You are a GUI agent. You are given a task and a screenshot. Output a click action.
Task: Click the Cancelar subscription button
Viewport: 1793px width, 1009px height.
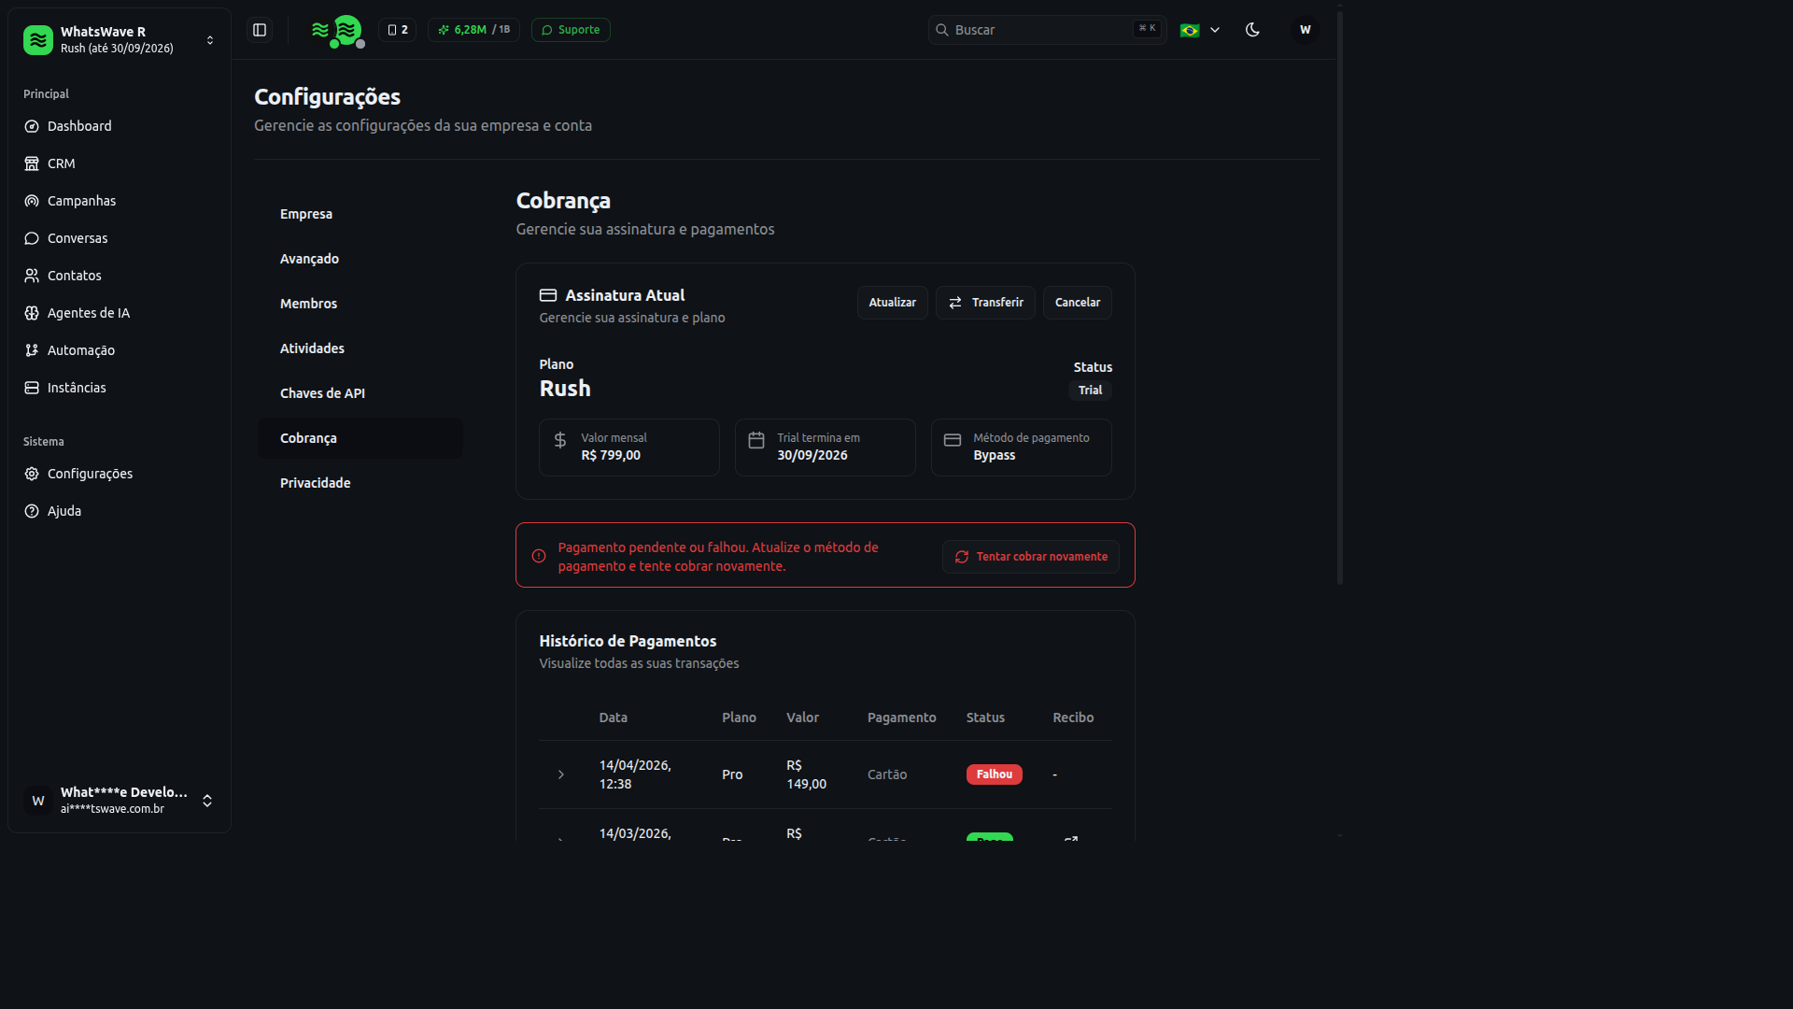pos(1078,303)
